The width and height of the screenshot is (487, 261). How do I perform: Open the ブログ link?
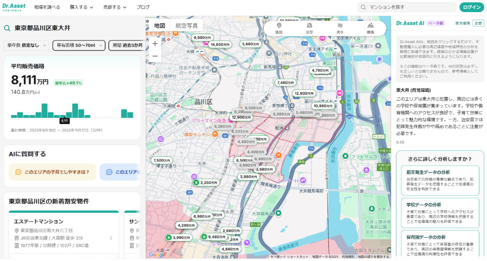143,7
